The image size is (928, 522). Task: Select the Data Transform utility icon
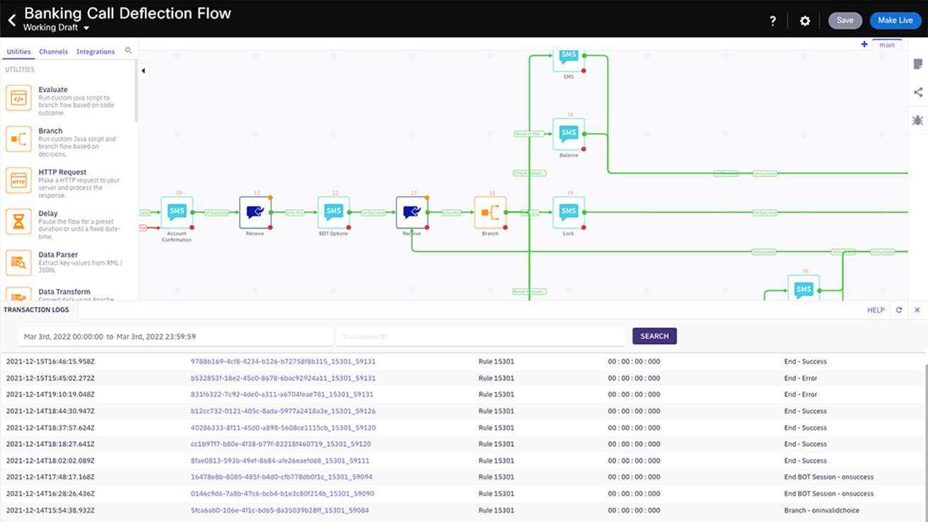click(x=19, y=294)
